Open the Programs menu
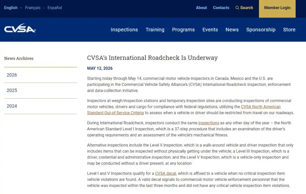Viewport: 306px width, 194px height. (x=183, y=30)
